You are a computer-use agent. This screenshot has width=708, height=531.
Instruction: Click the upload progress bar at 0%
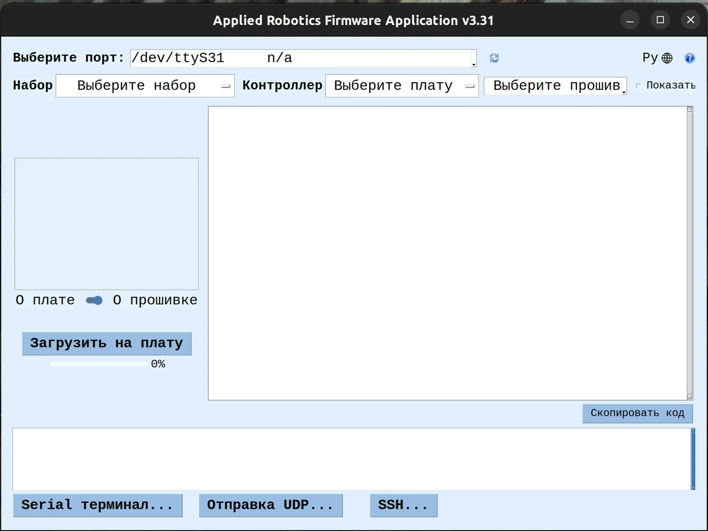point(99,364)
